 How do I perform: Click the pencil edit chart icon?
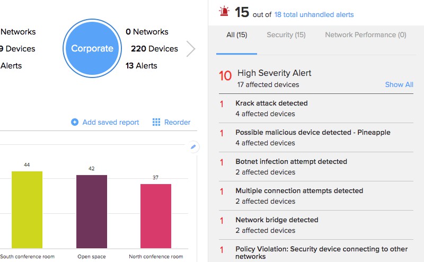coord(193,147)
